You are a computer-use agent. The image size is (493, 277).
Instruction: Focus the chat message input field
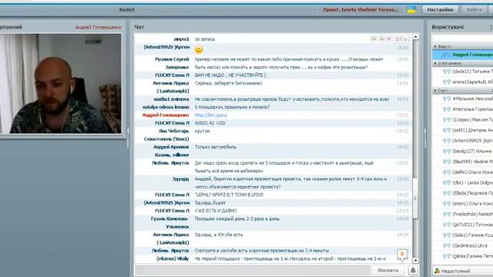pos(253,270)
